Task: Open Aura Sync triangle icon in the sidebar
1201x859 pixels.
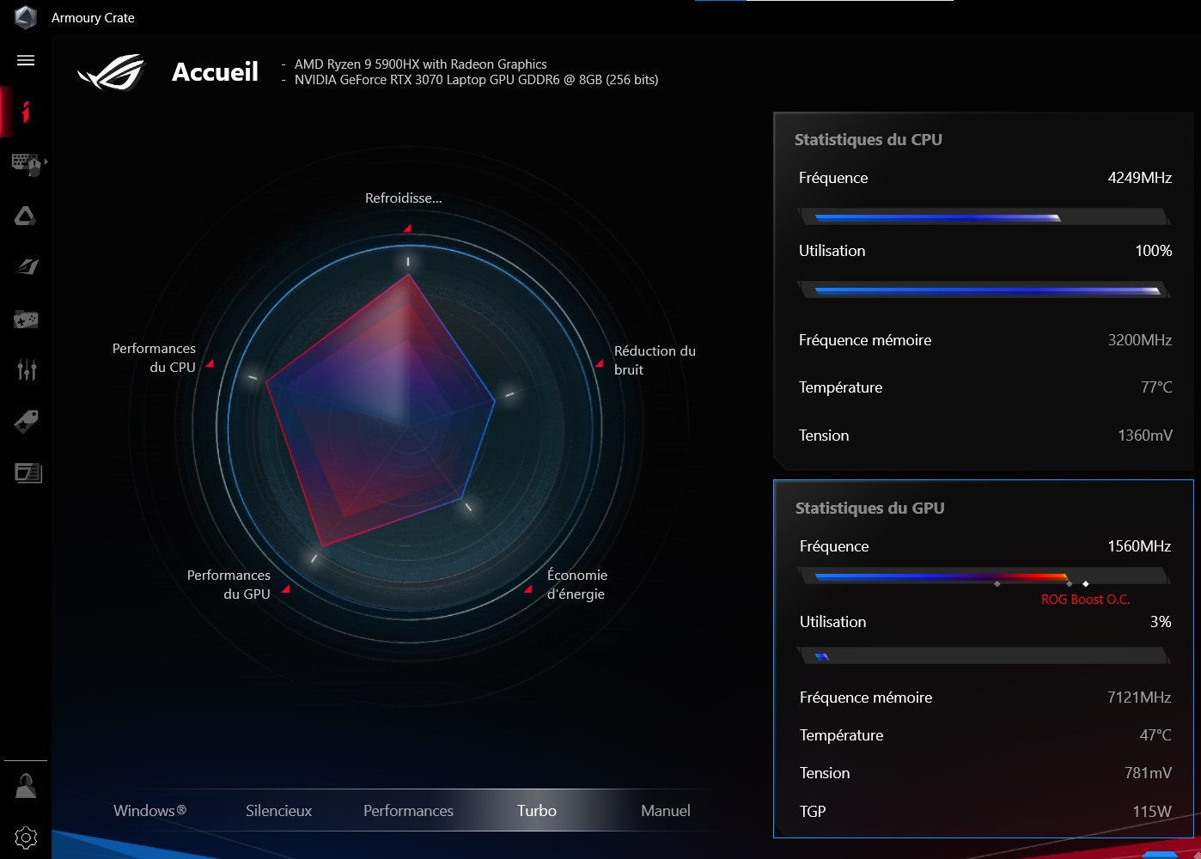Action: point(26,216)
